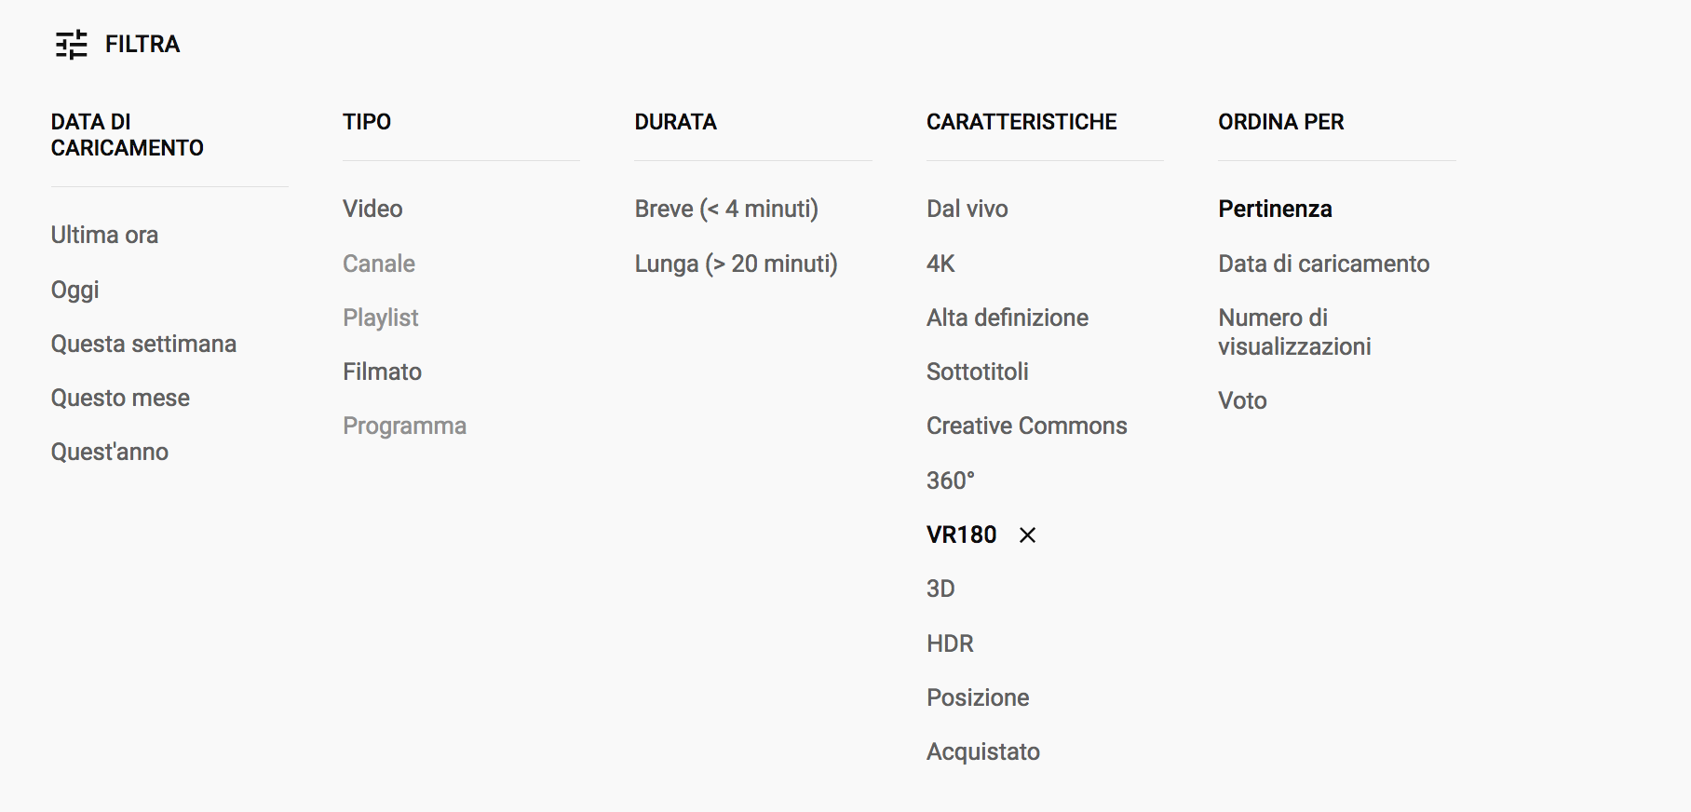Screen dimensions: 1691x812
Task: Sort results by Numero di visualizzazioni
Action: click(x=1294, y=332)
